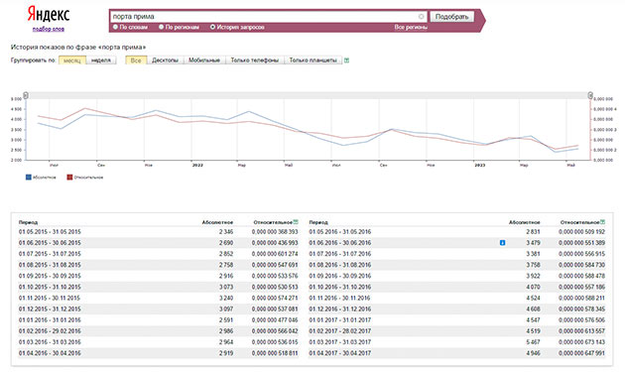Switch to the Мобильные tab
The height and width of the screenshot is (372, 625).
pos(204,61)
